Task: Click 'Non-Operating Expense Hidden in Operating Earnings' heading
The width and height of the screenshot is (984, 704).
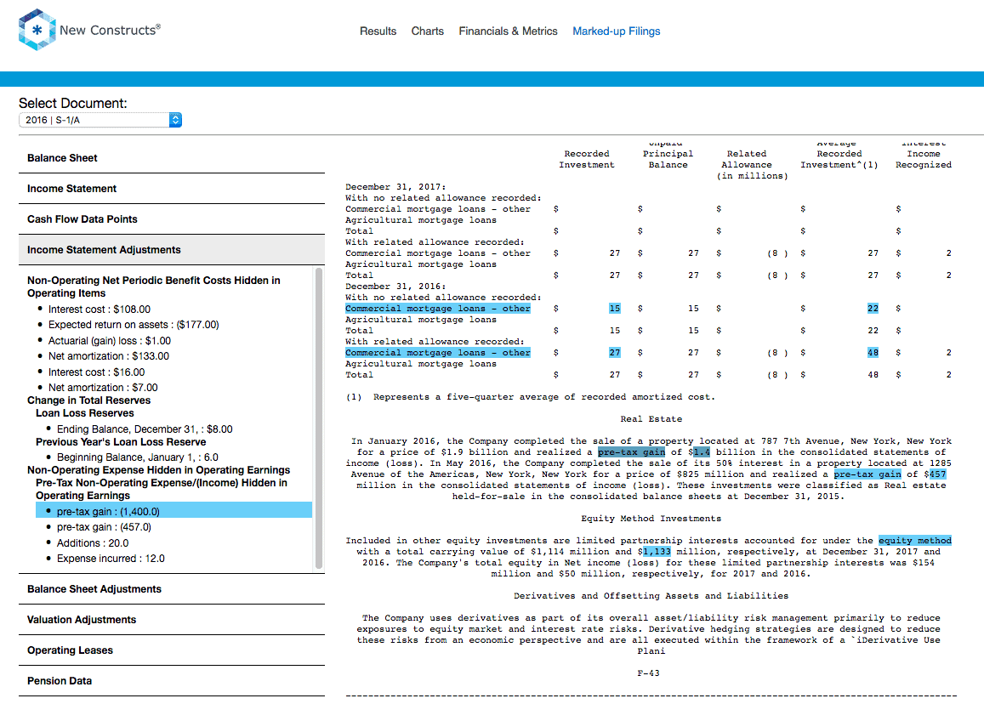Action: point(159,470)
